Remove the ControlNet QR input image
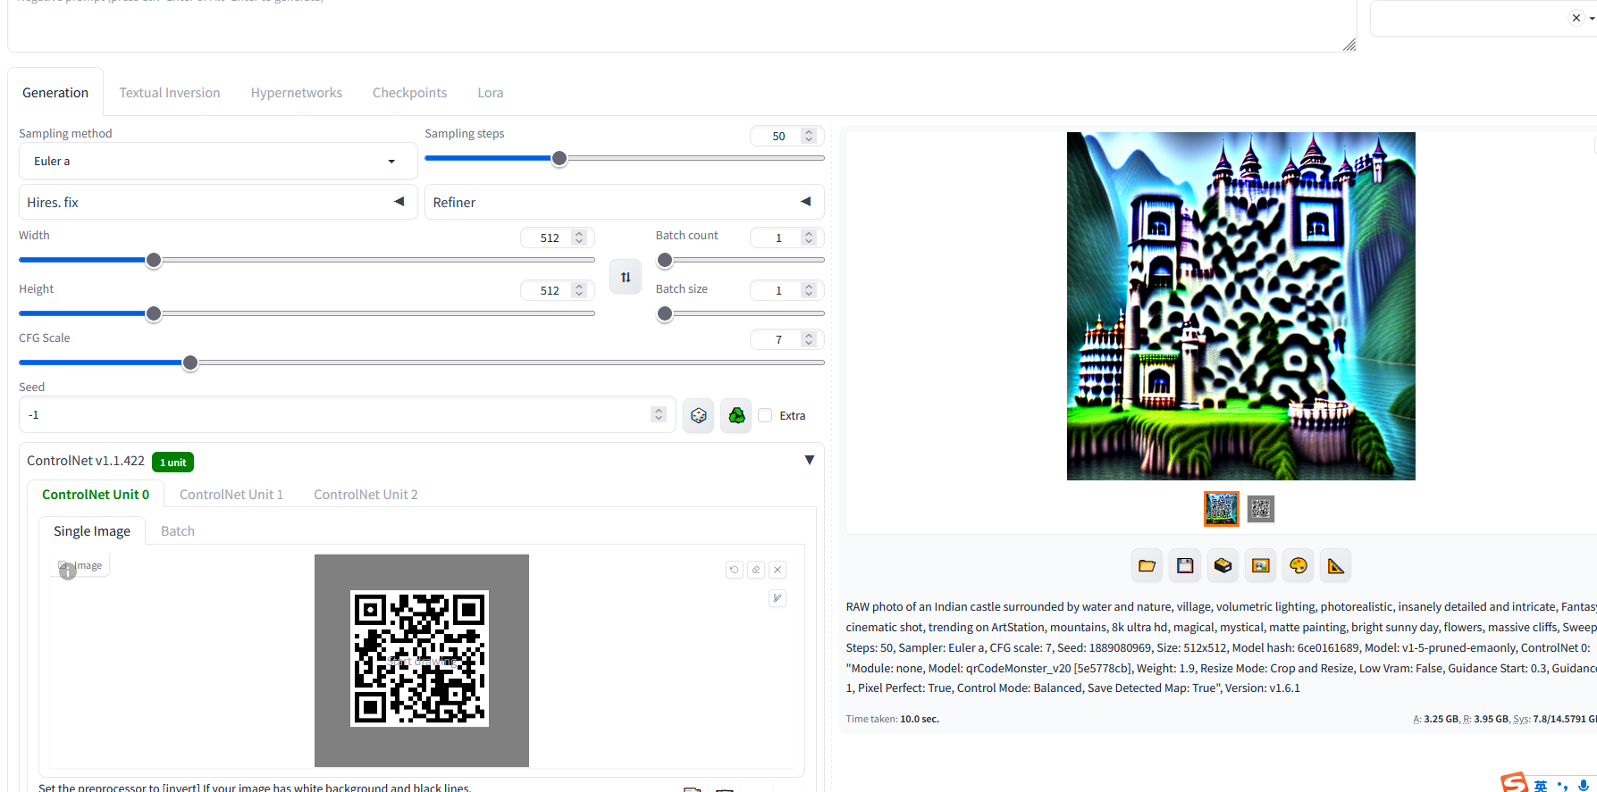The height and width of the screenshot is (792, 1597). click(777, 570)
